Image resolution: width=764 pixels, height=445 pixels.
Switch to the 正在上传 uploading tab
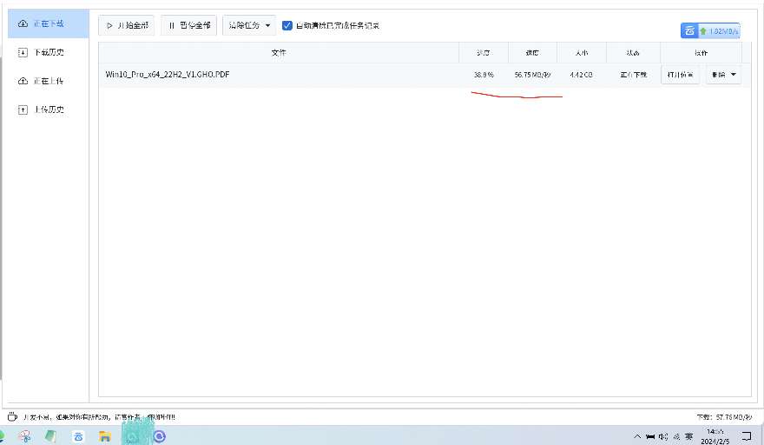coord(49,81)
